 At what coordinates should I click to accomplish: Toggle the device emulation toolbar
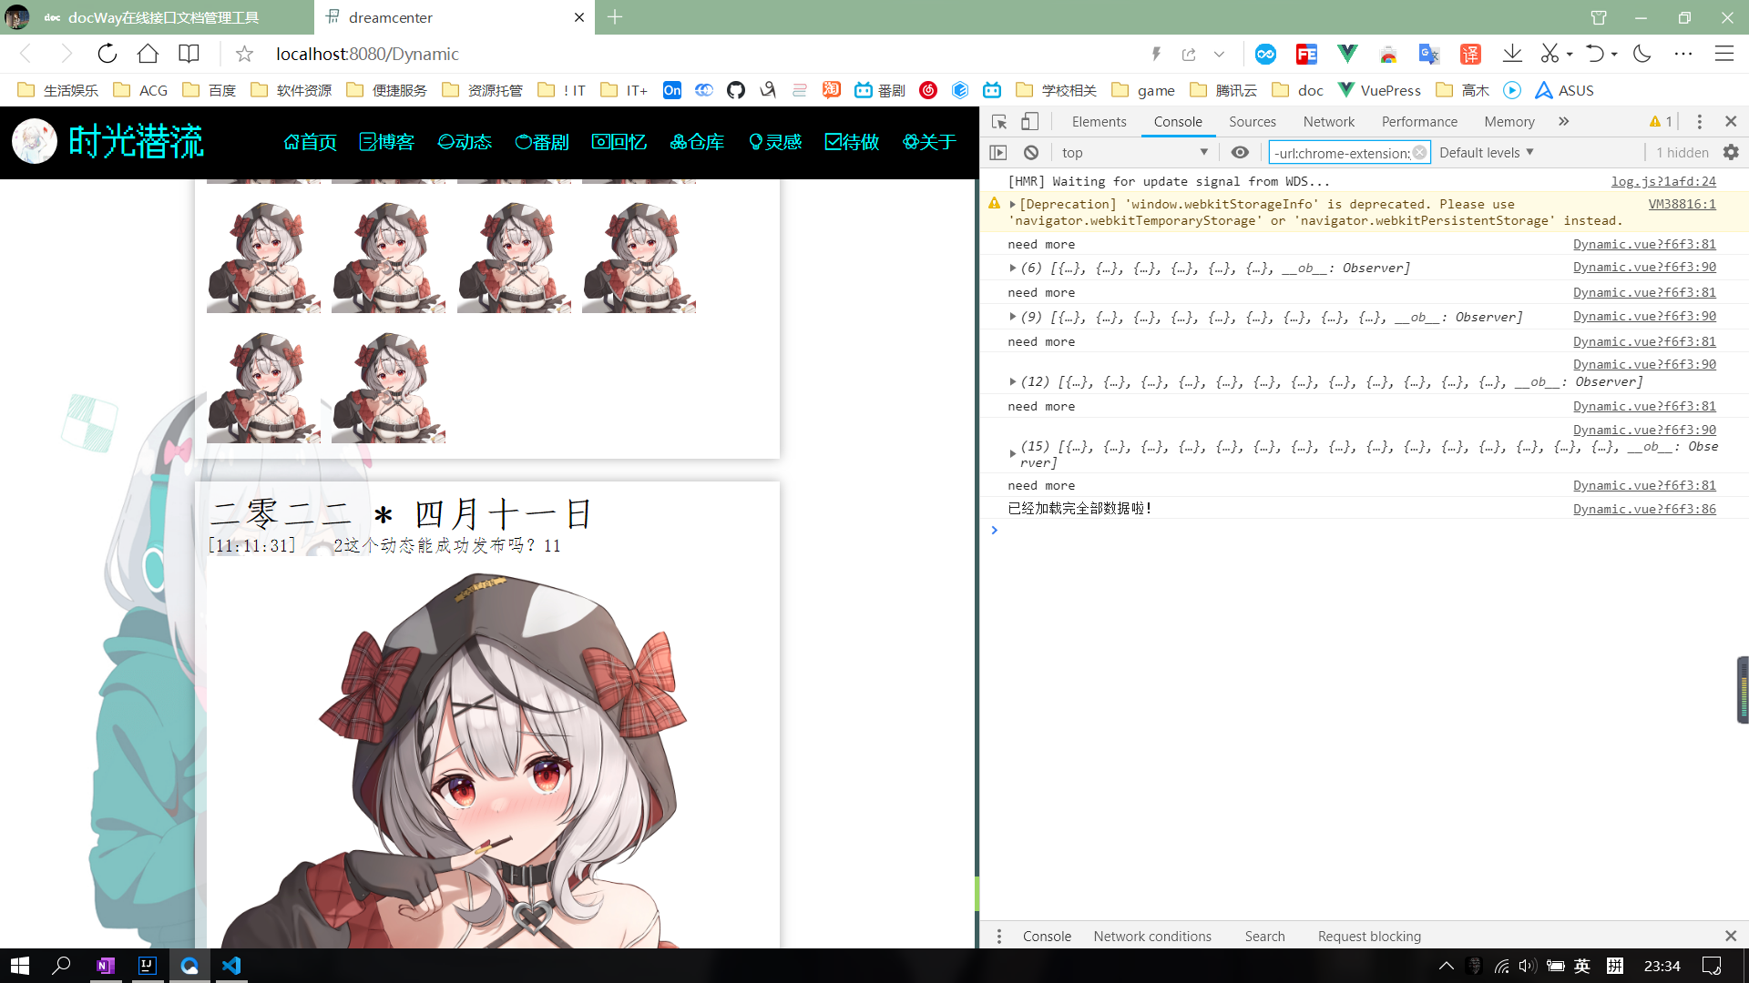click(x=1029, y=121)
